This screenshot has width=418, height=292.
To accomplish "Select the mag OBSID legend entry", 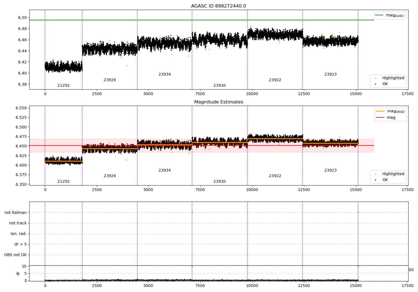I will pos(390,111).
